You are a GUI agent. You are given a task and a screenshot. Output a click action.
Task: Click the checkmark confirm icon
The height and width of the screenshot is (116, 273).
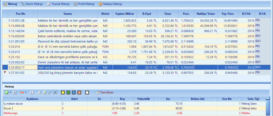coord(50,93)
